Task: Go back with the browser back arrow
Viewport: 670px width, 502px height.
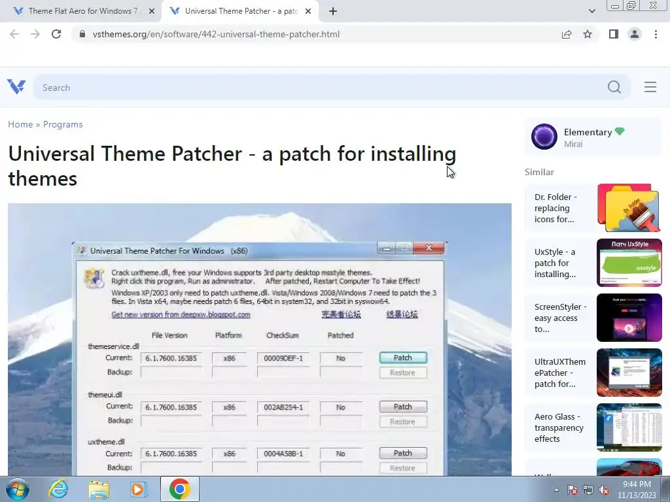Action: coord(14,34)
